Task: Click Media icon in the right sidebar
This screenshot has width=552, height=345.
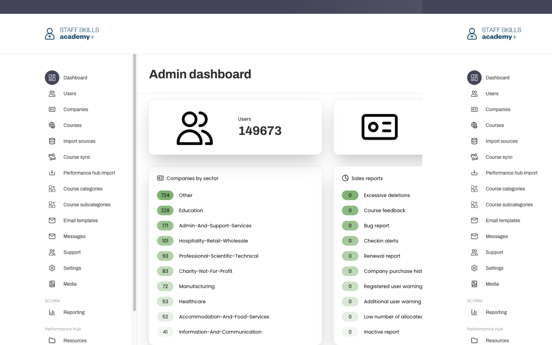Action: pos(474,284)
